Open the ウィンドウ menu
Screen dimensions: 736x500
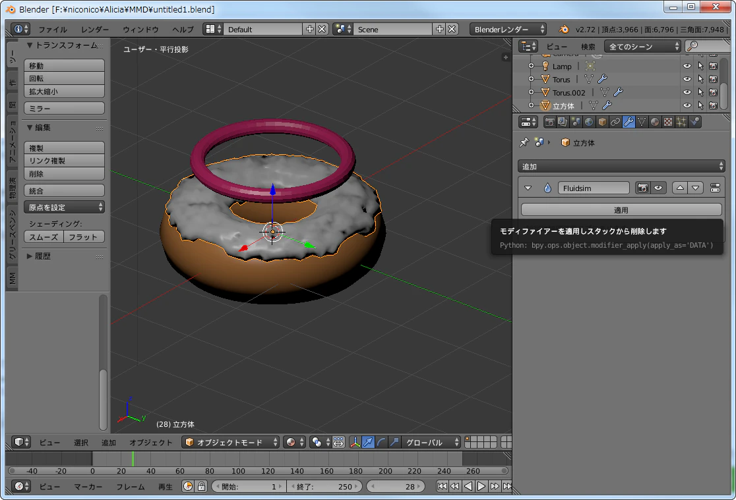tap(140, 30)
